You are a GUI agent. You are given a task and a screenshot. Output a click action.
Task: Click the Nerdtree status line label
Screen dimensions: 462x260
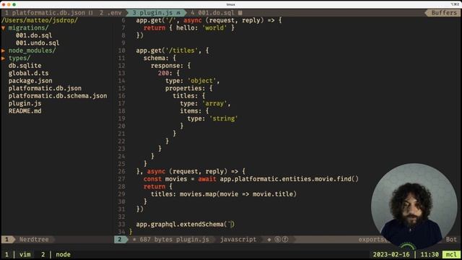coord(34,239)
